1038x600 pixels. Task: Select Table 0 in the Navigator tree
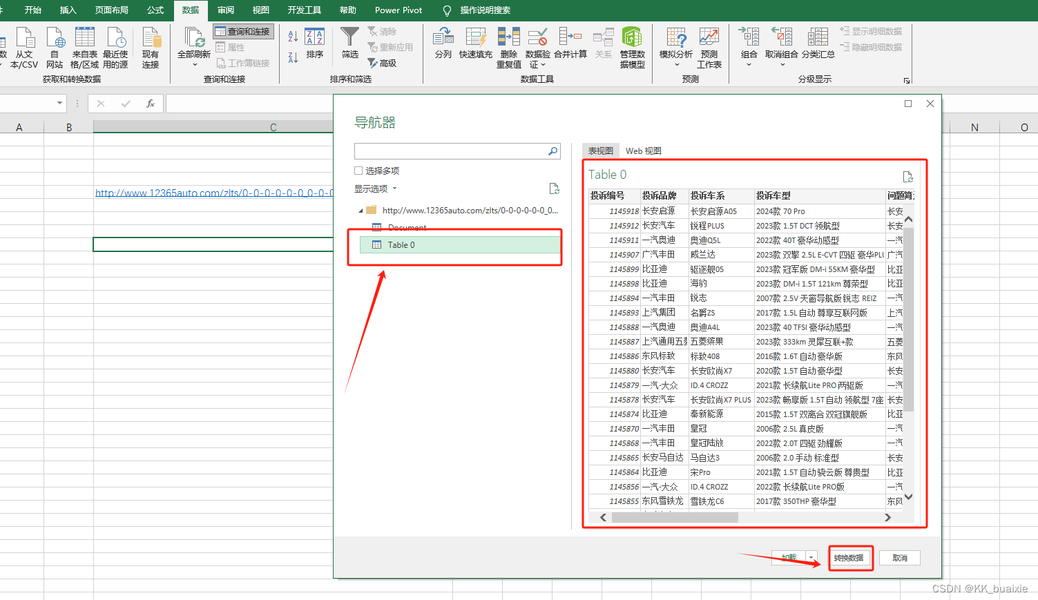460,245
